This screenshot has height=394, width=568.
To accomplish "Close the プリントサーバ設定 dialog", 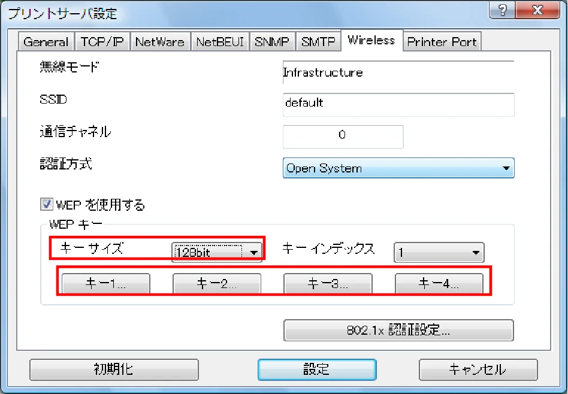I will (537, 10).
